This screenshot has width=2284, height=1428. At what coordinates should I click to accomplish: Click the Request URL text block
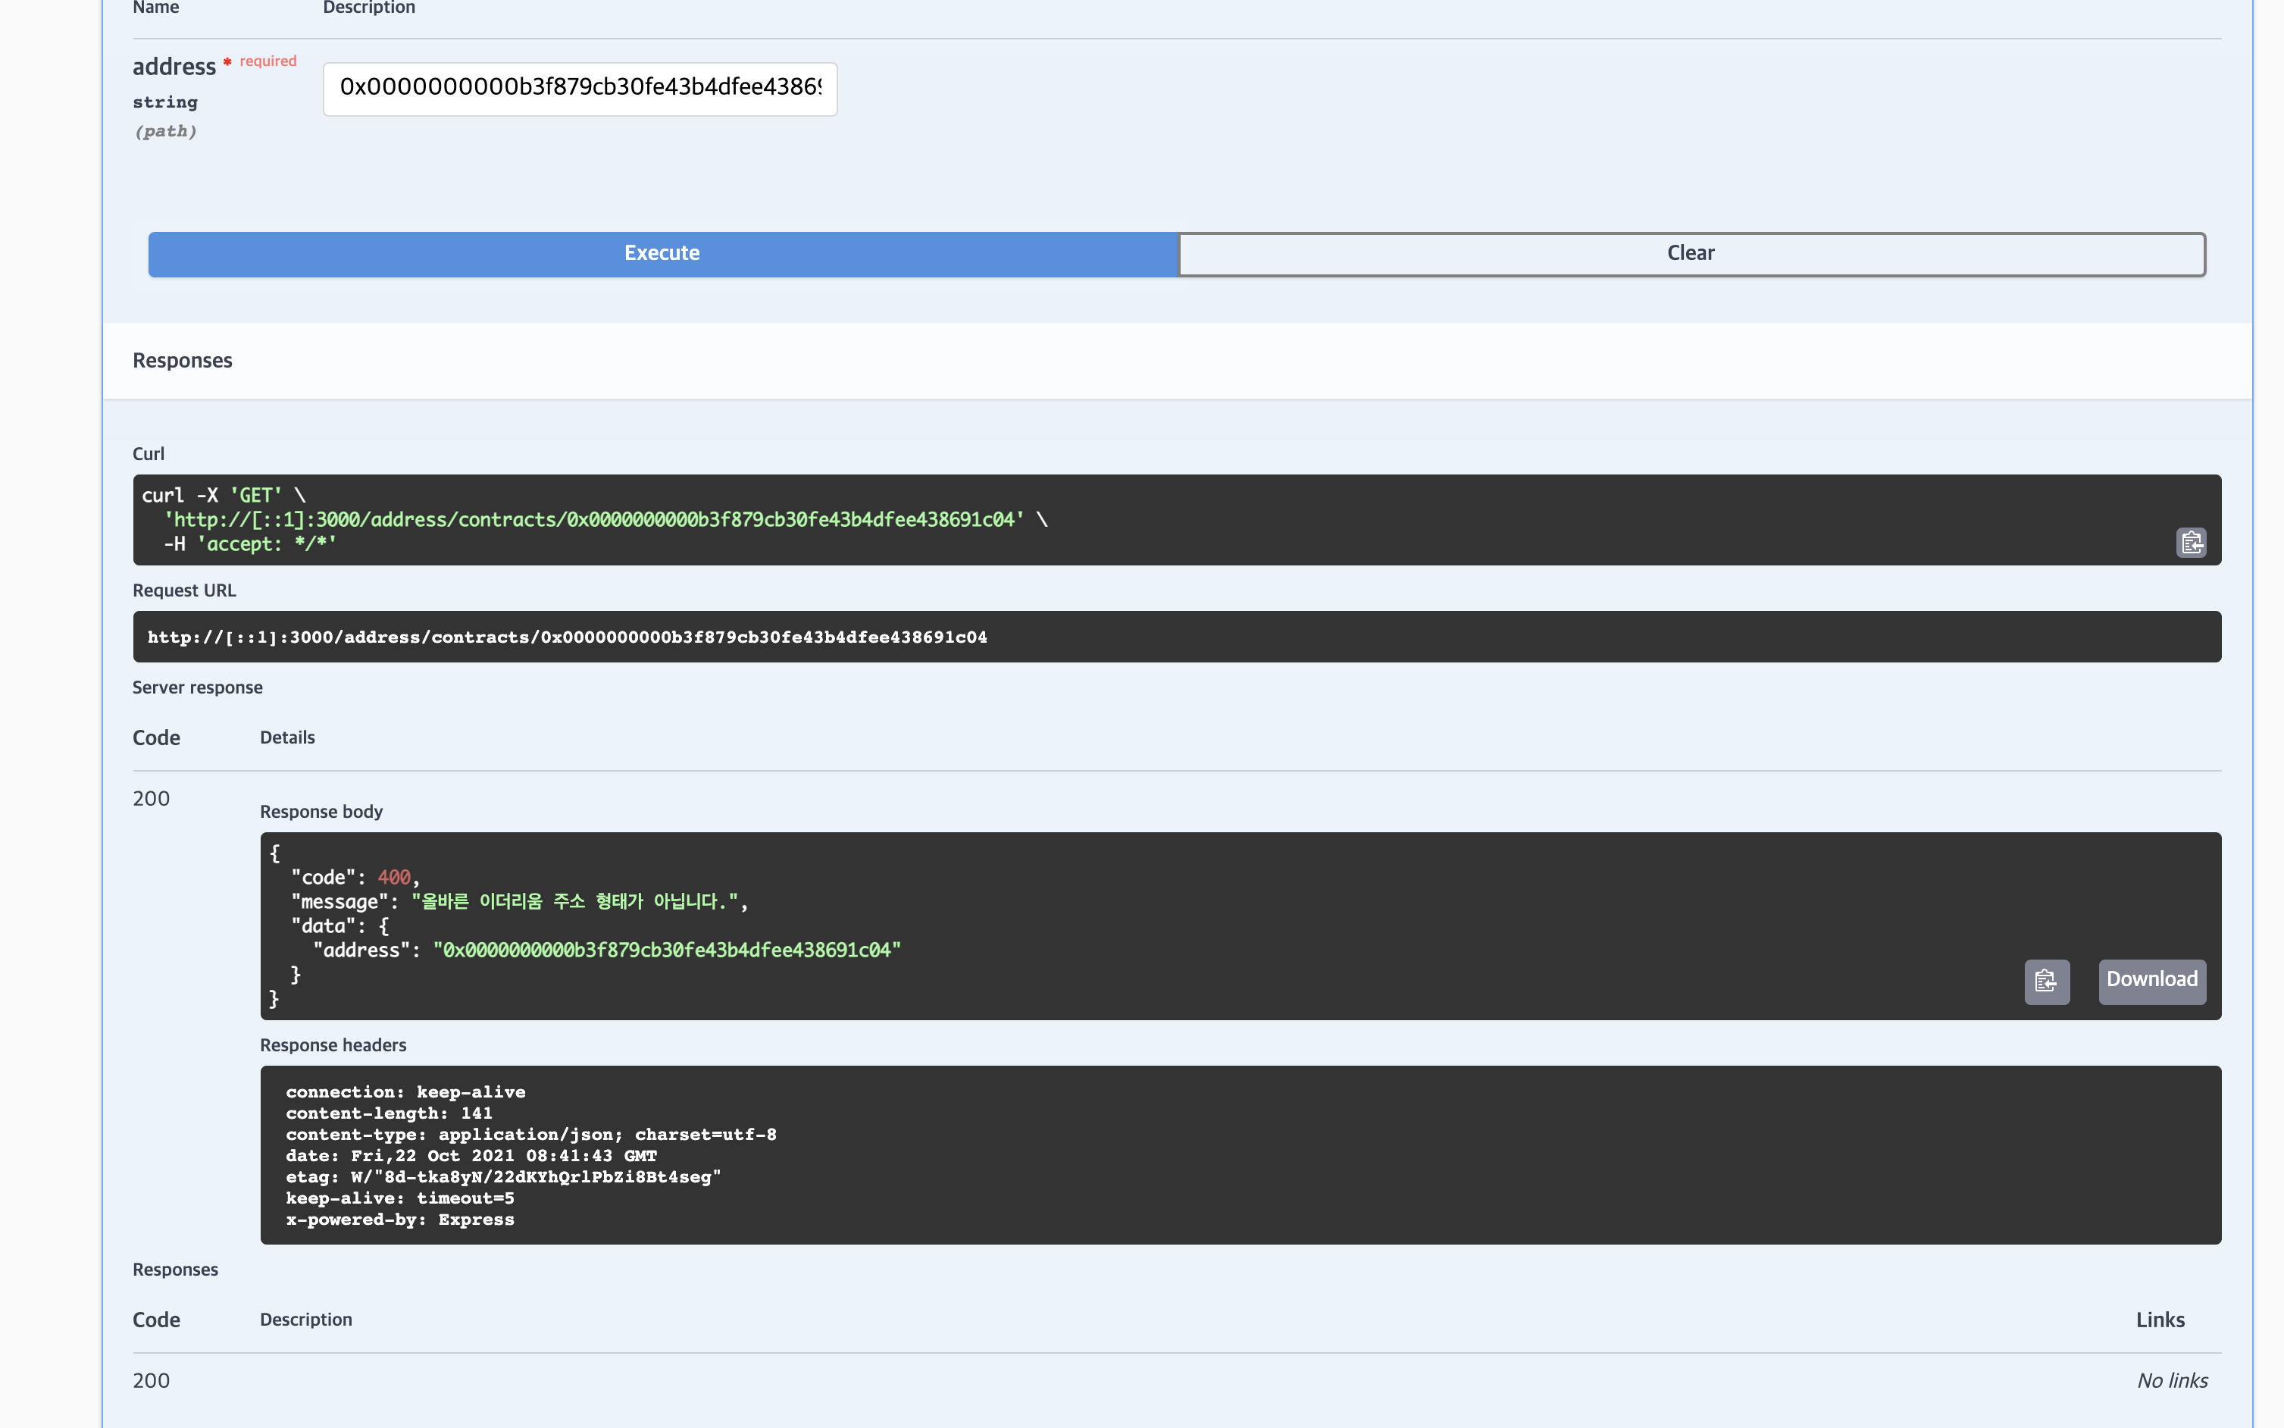(567, 637)
